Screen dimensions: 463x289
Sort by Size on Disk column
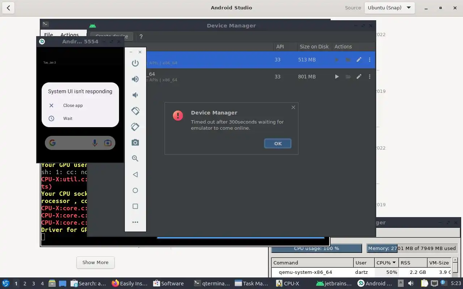pos(314,47)
